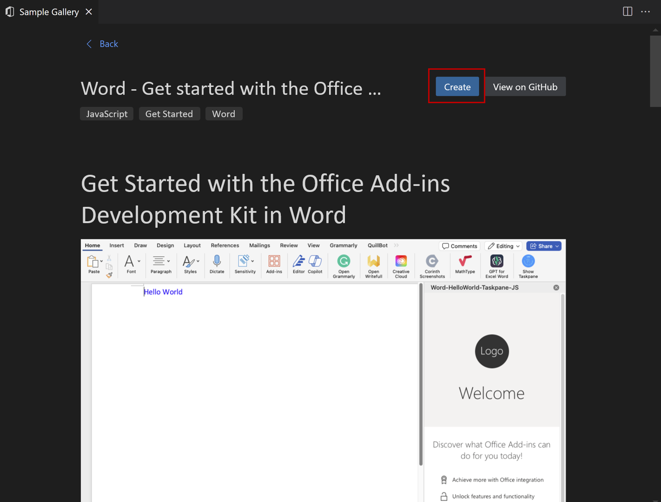Click the Dictate microphone icon
The height and width of the screenshot is (502, 661).
point(217,261)
